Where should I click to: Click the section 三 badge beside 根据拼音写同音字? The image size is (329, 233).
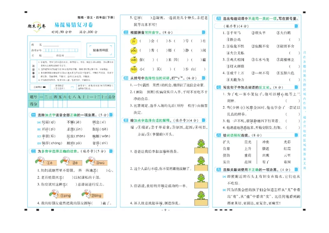[x=126, y=33]
